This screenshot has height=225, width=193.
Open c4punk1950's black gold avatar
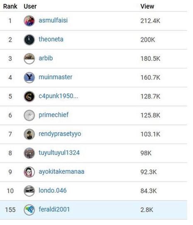[29, 96]
